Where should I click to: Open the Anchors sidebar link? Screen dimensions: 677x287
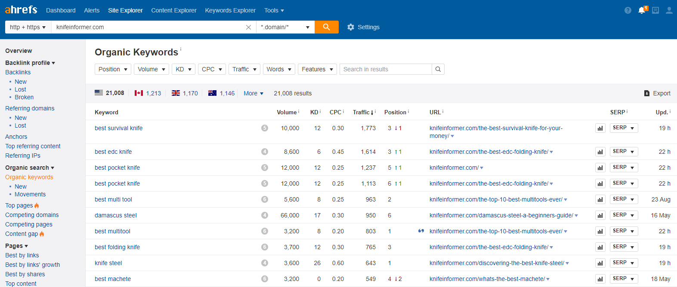pos(16,137)
